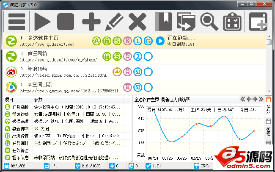Select the 常规参数 row
This screenshot has height=172, width=275.
coord(67,114)
